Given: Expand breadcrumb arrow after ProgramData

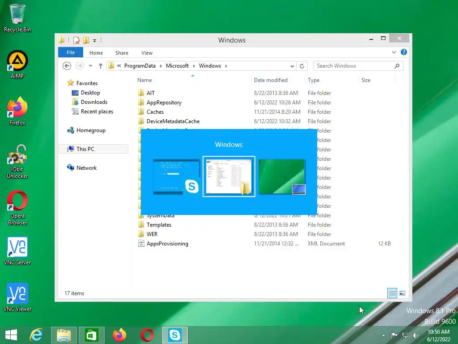Looking at the screenshot, I should (x=161, y=66).
